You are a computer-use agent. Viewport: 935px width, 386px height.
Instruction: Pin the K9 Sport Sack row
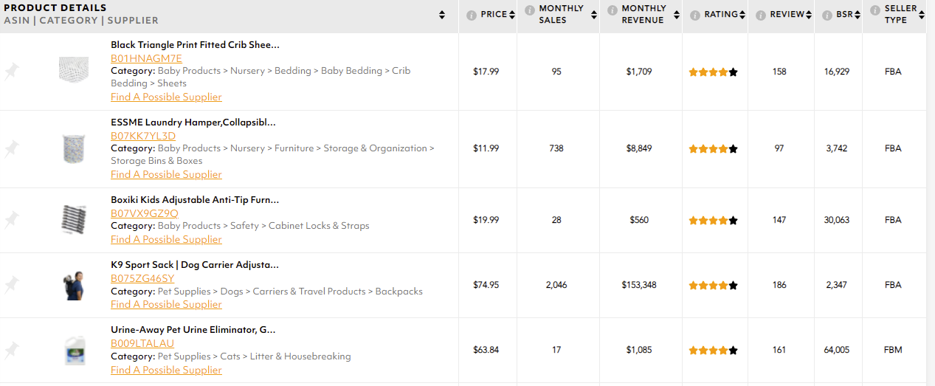[12, 284]
